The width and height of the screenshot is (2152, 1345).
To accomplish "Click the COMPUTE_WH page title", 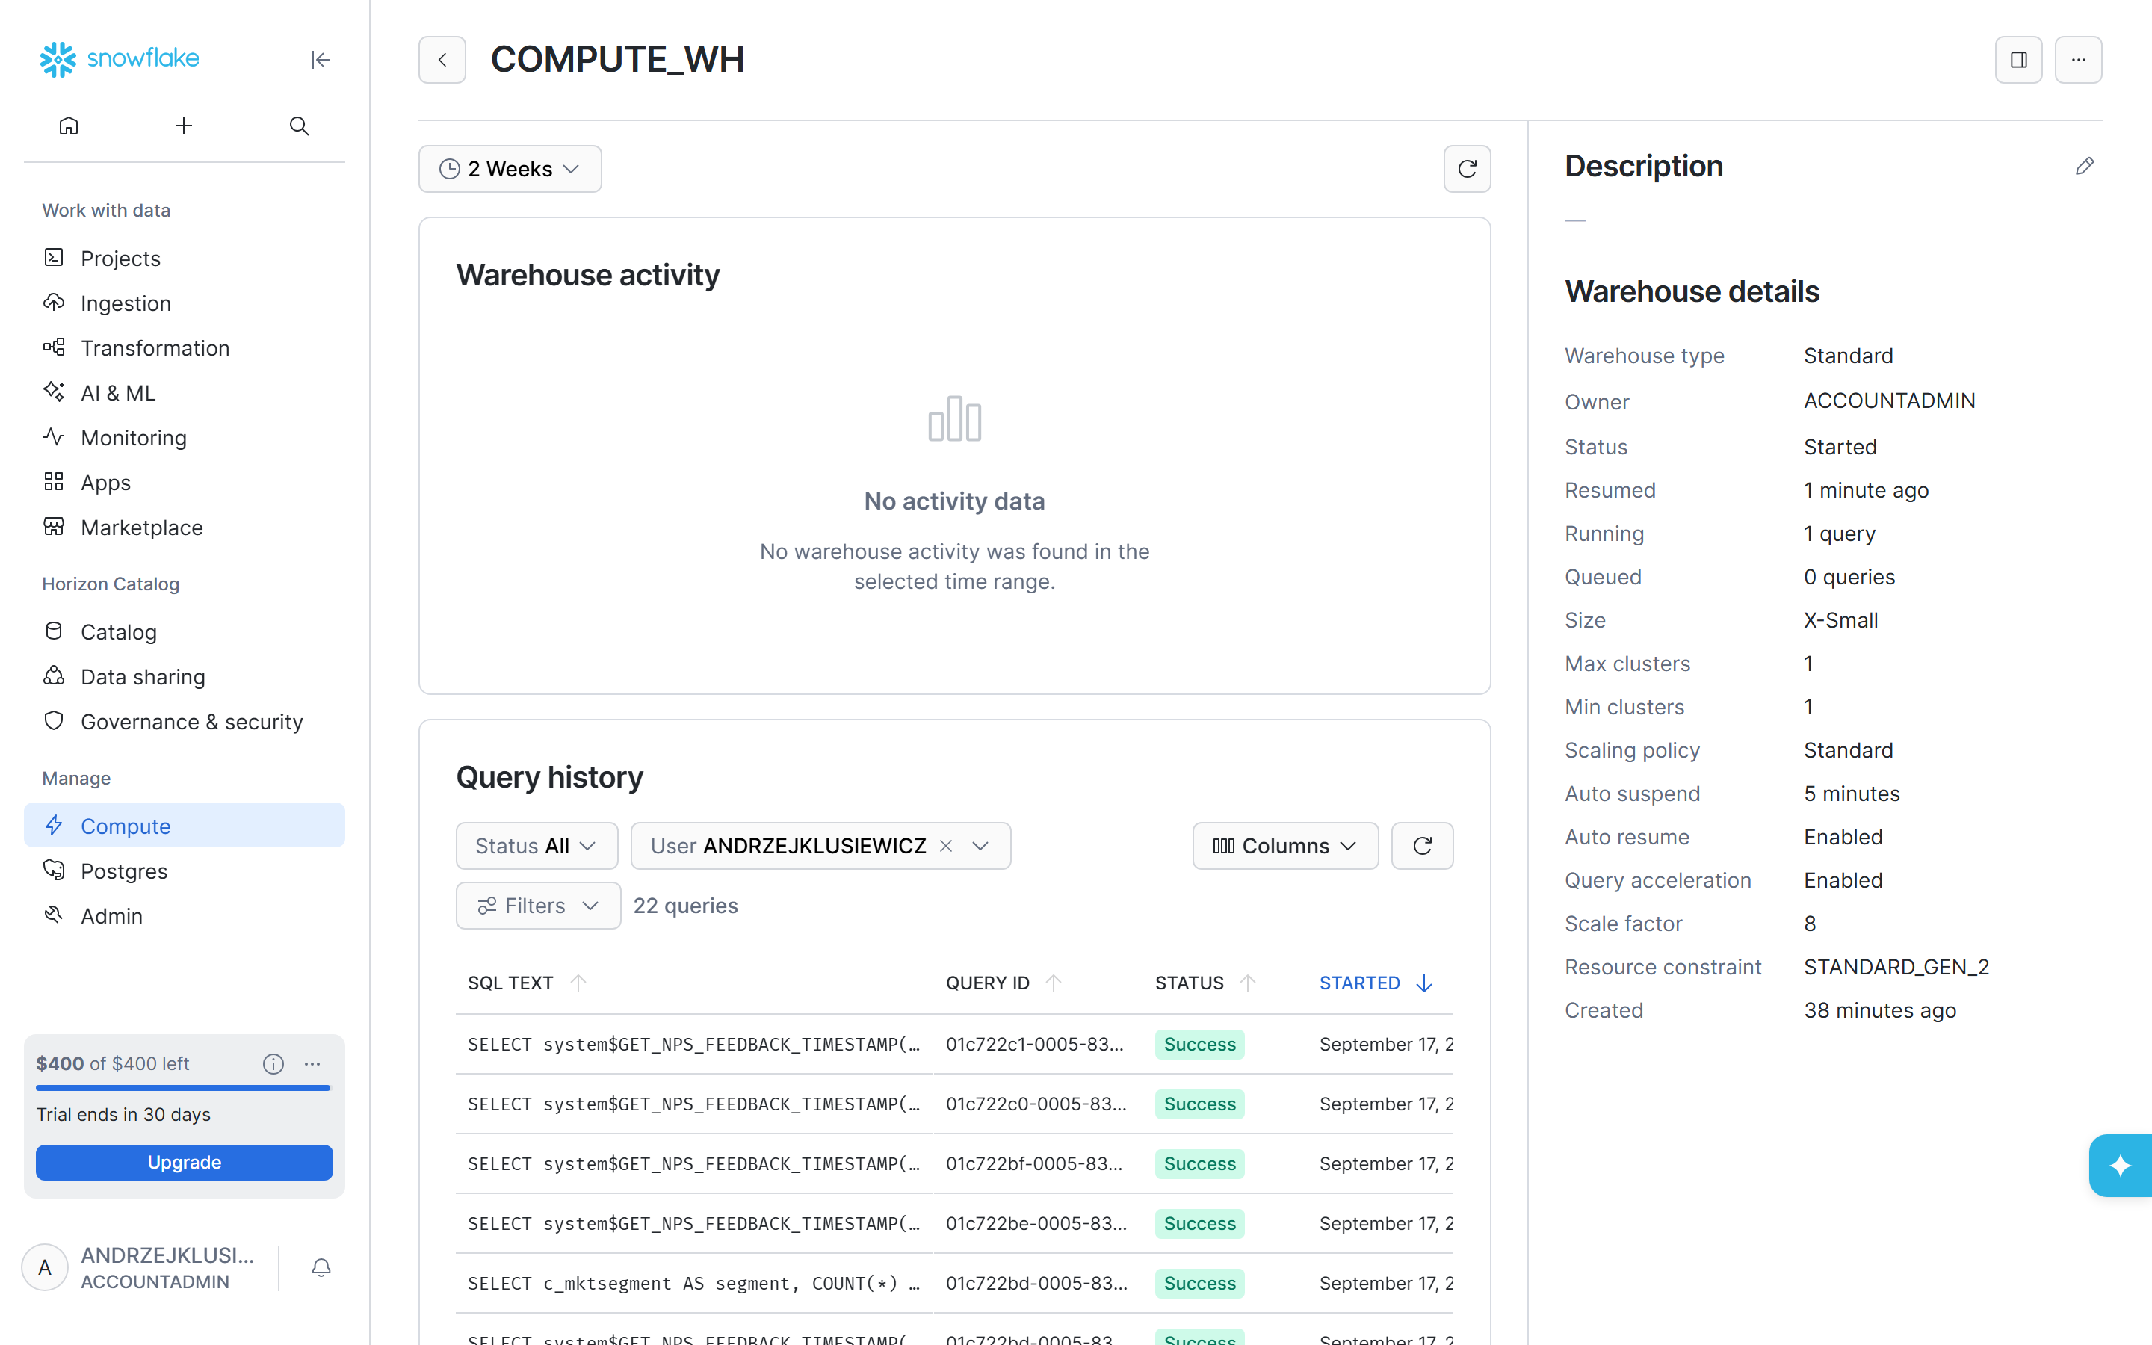I will coord(617,60).
